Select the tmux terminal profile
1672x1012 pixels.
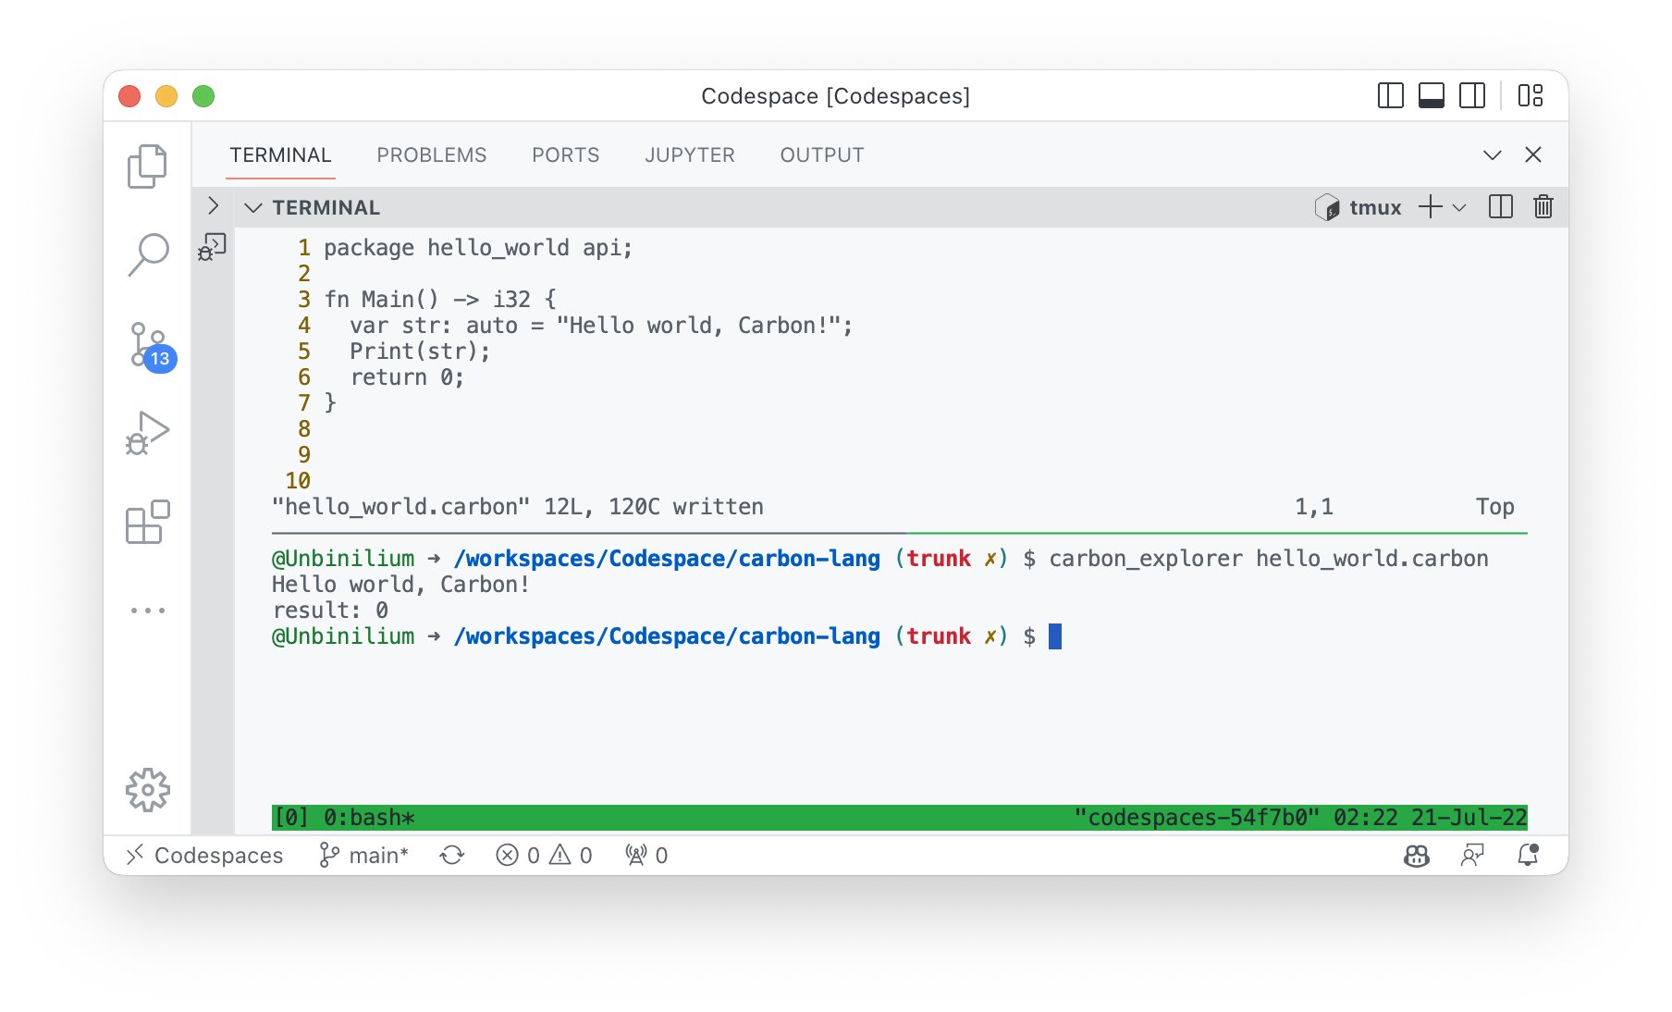1358,207
